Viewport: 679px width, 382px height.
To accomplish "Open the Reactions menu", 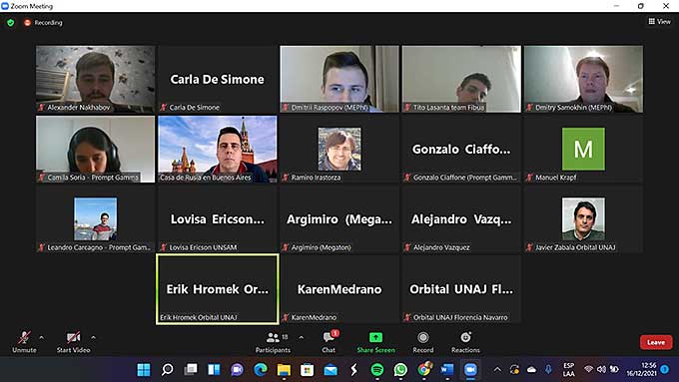I will pos(465,342).
